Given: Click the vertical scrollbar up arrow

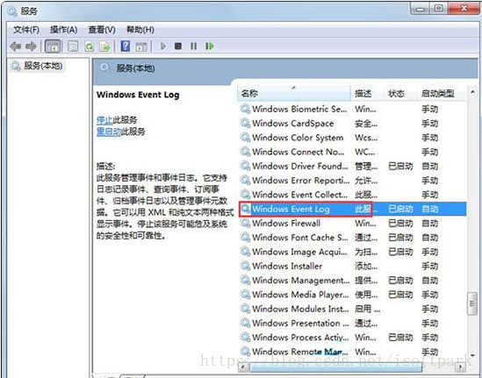Looking at the screenshot, I should [472, 92].
